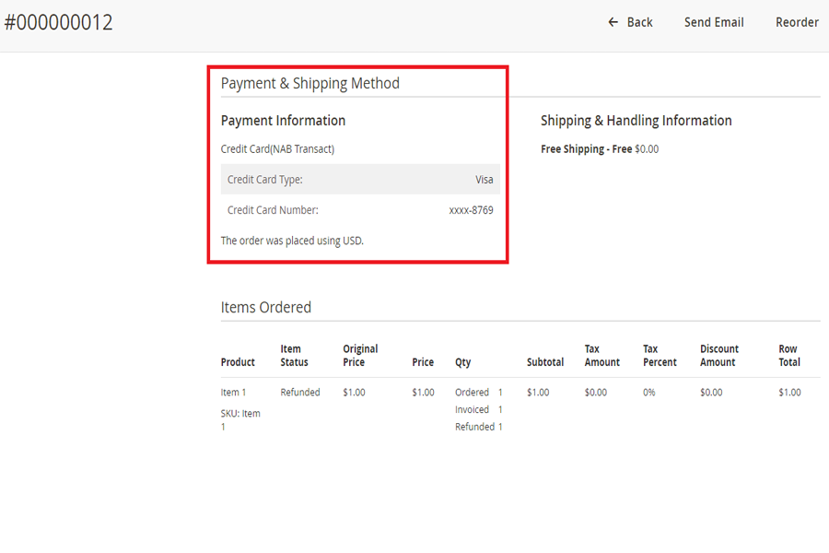
Task: Click the card number xxxx-8769
Action: 471,210
